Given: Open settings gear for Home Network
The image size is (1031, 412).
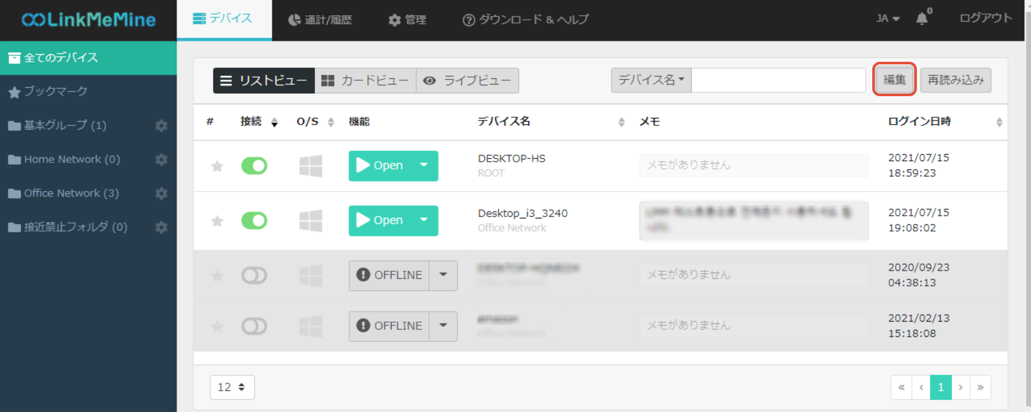Looking at the screenshot, I should click(x=161, y=159).
